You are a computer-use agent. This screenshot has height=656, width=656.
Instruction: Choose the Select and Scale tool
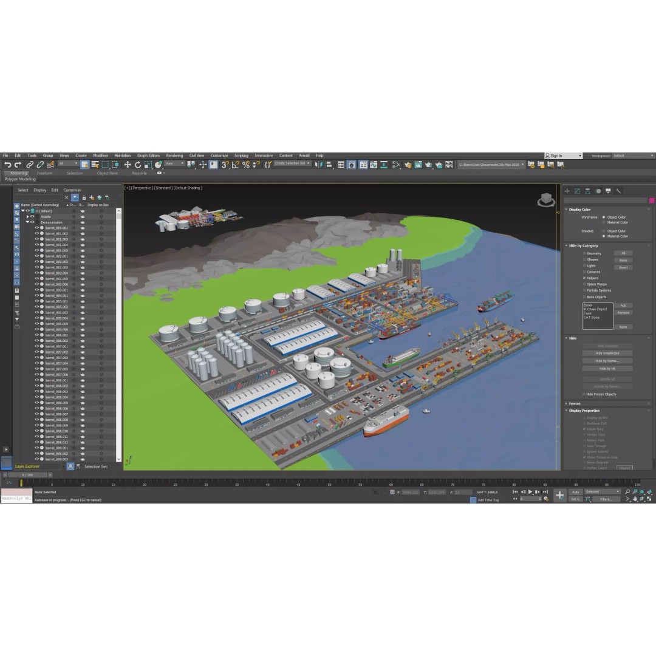coord(148,165)
